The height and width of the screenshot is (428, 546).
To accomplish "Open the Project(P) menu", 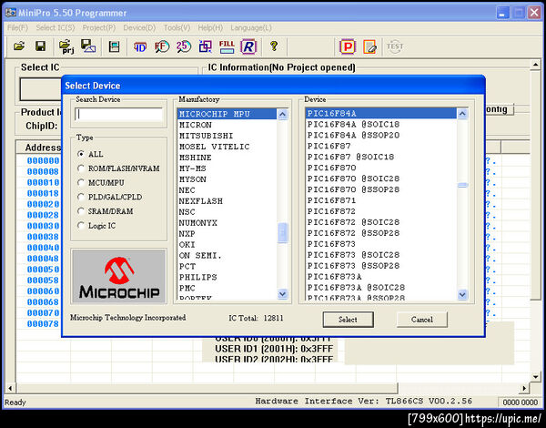I will [x=99, y=28].
